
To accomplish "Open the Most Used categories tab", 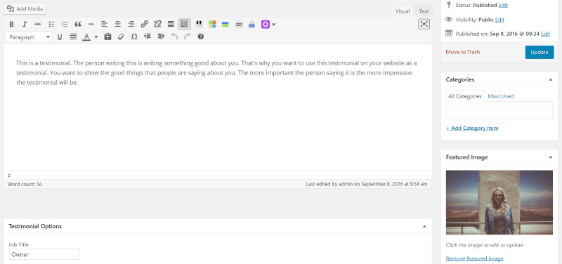I will [500, 96].
